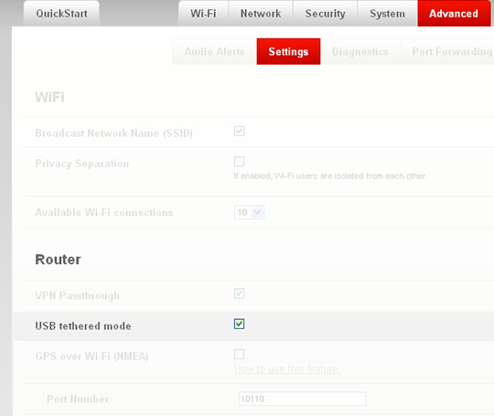Switch to the Diagnostics sub-tab
Viewport: 494px width, 416px height.
point(360,51)
